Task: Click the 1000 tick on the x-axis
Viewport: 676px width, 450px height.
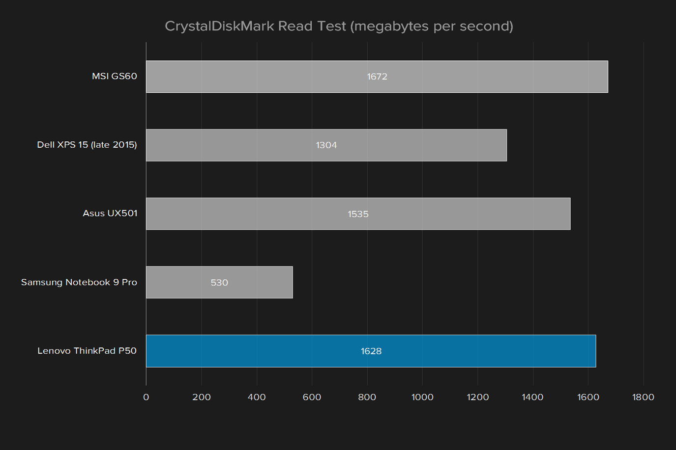Action: point(422,397)
